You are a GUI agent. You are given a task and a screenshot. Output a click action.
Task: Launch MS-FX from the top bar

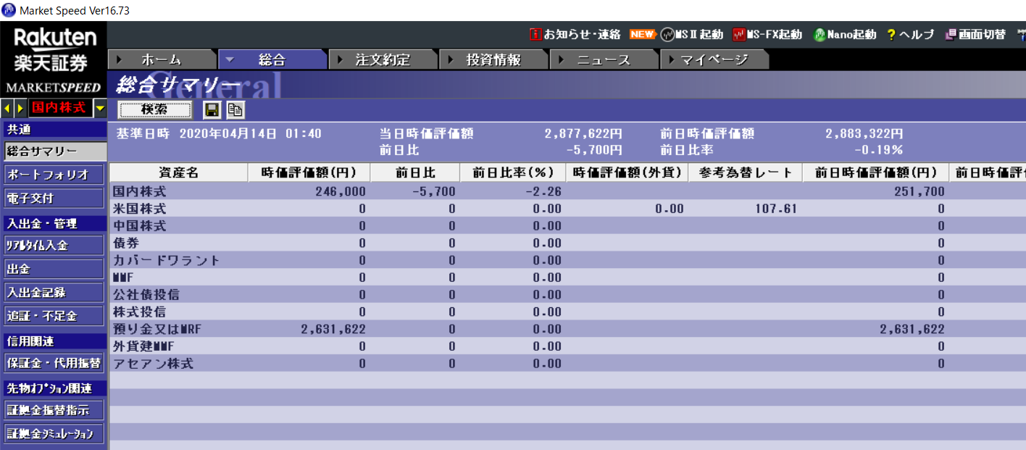[x=739, y=34]
